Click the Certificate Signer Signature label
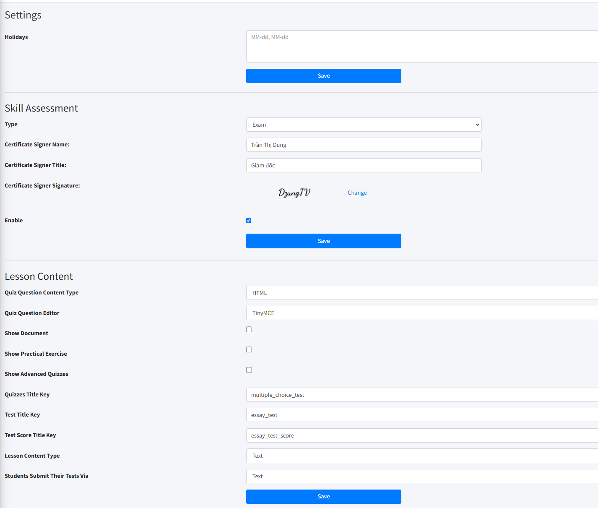This screenshot has width=598, height=508. (x=42, y=185)
